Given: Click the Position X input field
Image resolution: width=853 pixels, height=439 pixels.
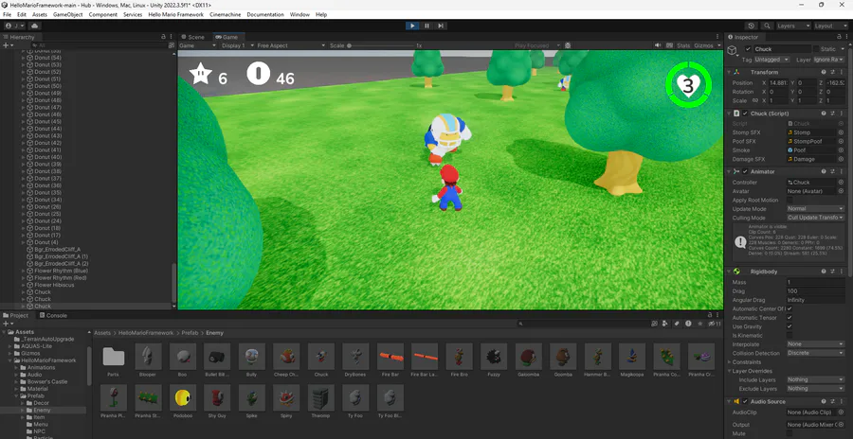Looking at the screenshot, I should pos(778,83).
